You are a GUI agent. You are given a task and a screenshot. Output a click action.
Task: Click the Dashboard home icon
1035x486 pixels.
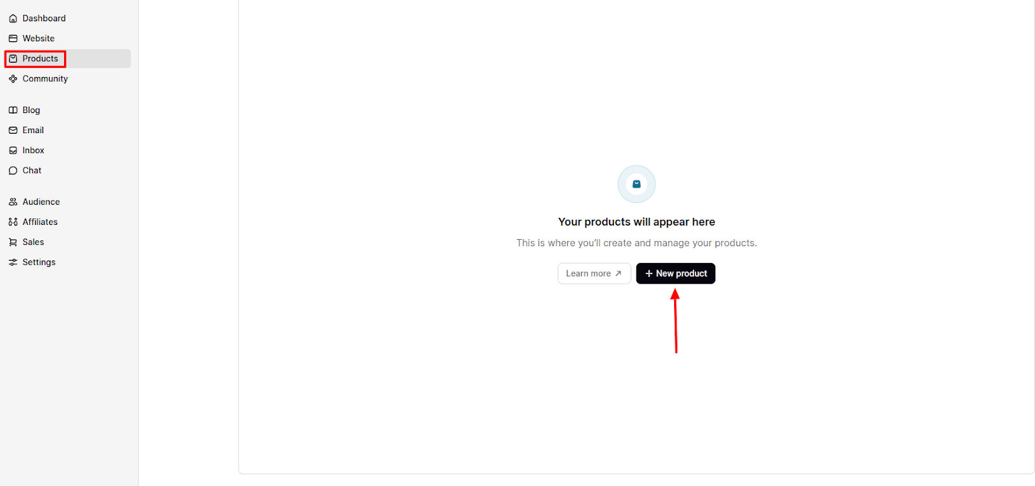[13, 18]
